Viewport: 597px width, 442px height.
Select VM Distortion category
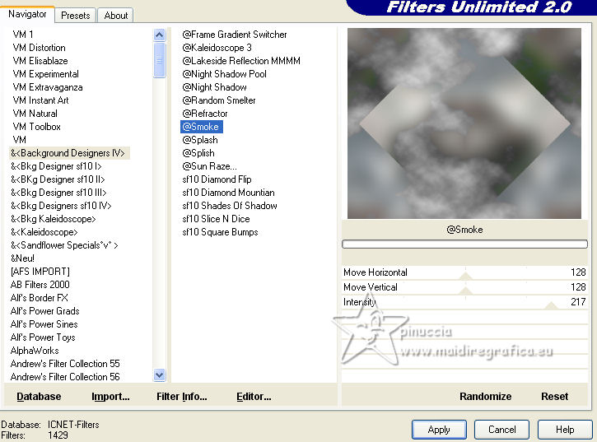tap(39, 48)
